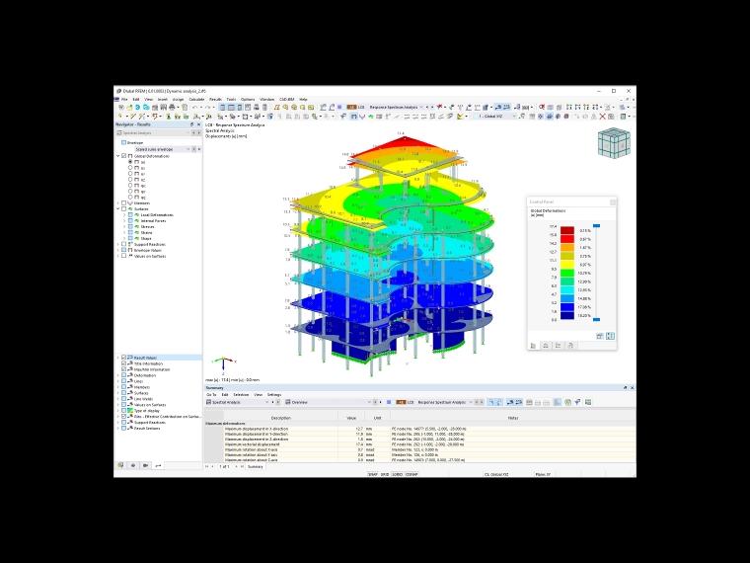The image size is (750, 563).
Task: Collapse the Surfaces node in the upper tree
Action: click(x=118, y=209)
